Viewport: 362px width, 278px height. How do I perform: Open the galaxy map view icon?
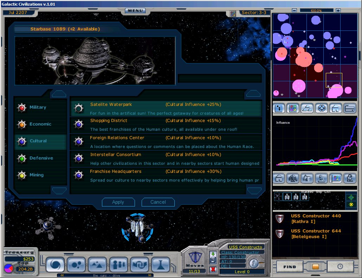point(55,264)
